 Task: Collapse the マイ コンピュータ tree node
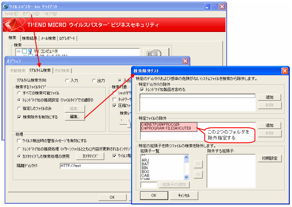coord(19,51)
